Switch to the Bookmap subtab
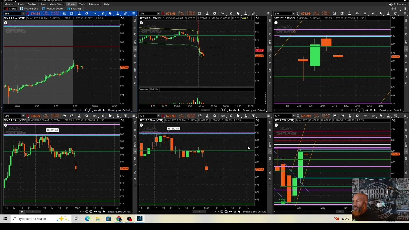The image size is (409, 230). coord(74,8)
